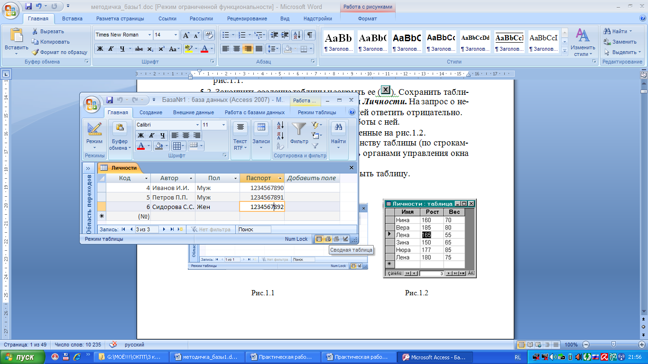648x364 pixels.
Task: Click the Windows пуск start button
Action: [23, 357]
